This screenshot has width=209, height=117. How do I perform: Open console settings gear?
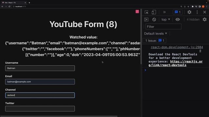coord(205,19)
